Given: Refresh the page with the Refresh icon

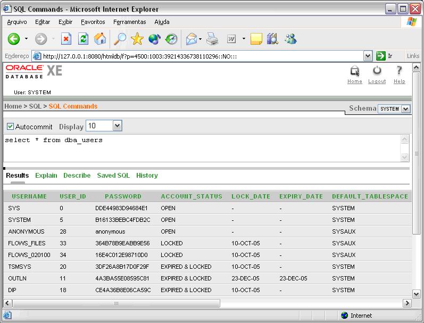Looking at the screenshot, I should pos(83,39).
